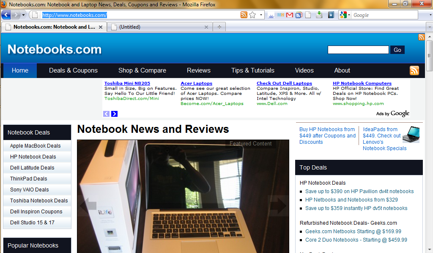The height and width of the screenshot is (253, 433).
Task: Show previous featured slide with left arrow
Action: (x=88, y=205)
